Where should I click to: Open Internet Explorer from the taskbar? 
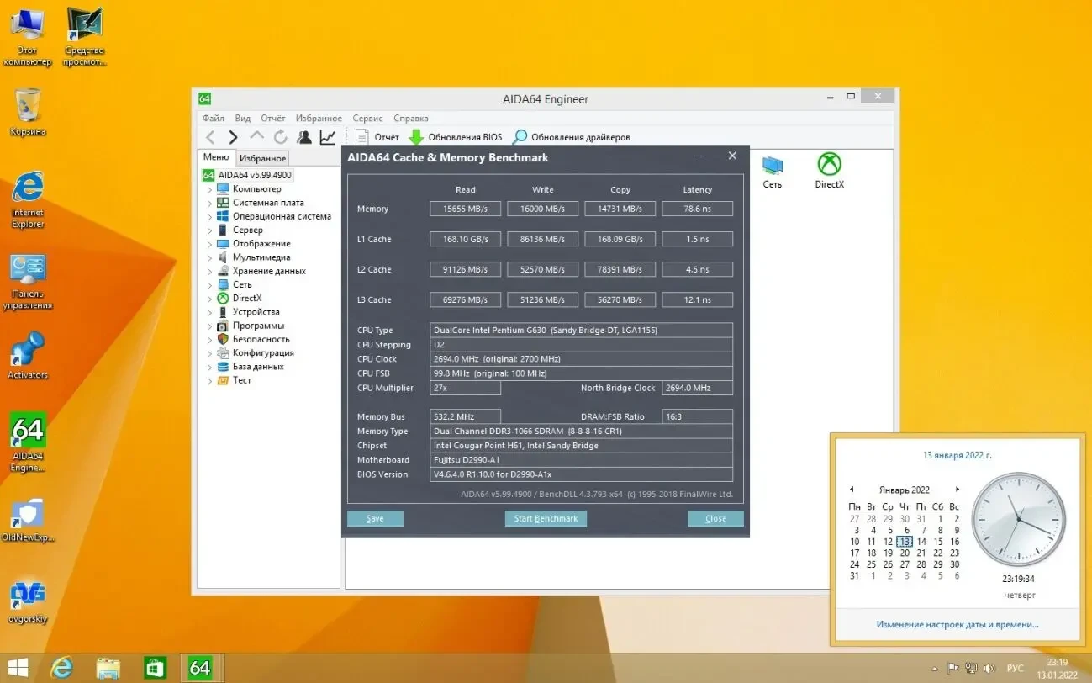click(x=62, y=668)
